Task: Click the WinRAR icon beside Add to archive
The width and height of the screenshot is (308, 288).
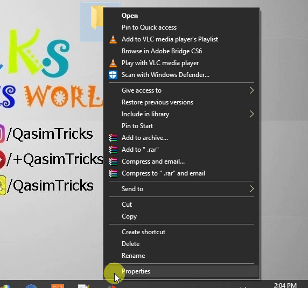Action: click(113, 138)
